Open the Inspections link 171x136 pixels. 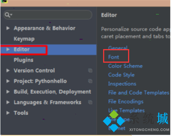(122, 84)
